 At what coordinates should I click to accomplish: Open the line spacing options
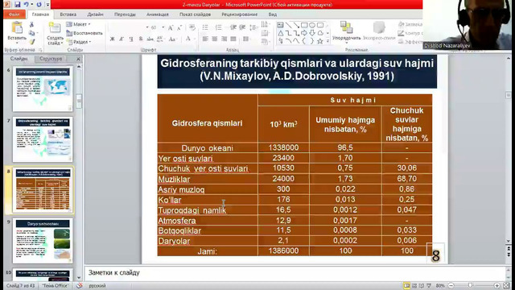(253, 27)
